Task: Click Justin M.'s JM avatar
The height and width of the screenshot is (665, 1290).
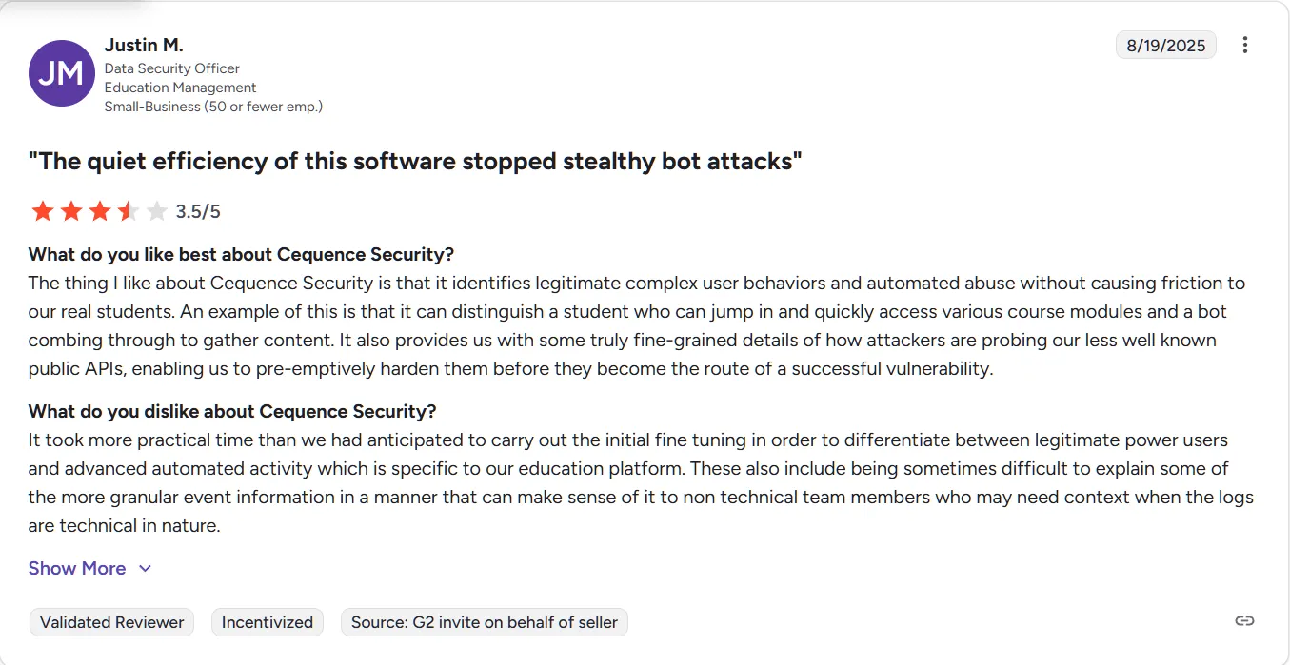Action: pyautogui.click(x=61, y=73)
